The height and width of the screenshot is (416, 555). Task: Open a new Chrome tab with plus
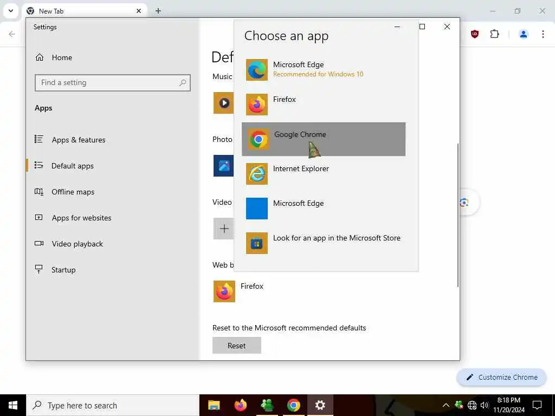158,11
